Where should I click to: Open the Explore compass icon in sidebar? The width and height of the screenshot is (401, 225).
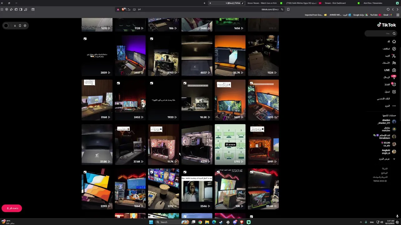(394, 49)
